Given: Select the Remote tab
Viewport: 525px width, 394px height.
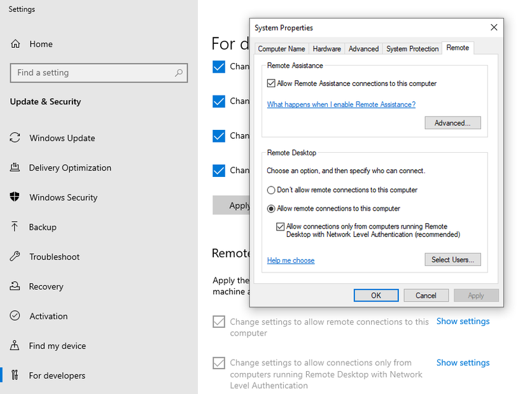Looking at the screenshot, I should 458,48.
